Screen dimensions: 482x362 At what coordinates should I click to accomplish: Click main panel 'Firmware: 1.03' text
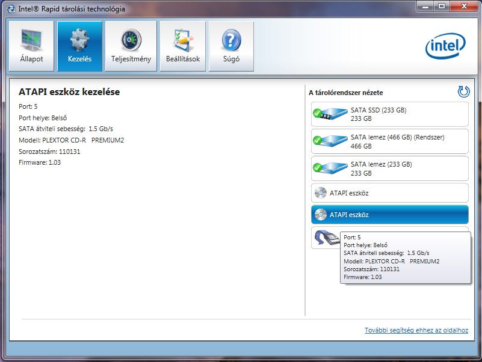click(40, 162)
